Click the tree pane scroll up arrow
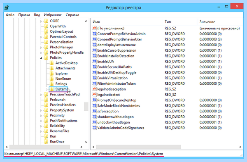The image size is (247, 162). click(86, 21)
